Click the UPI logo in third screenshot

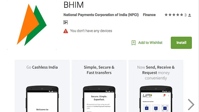click(x=147, y=95)
